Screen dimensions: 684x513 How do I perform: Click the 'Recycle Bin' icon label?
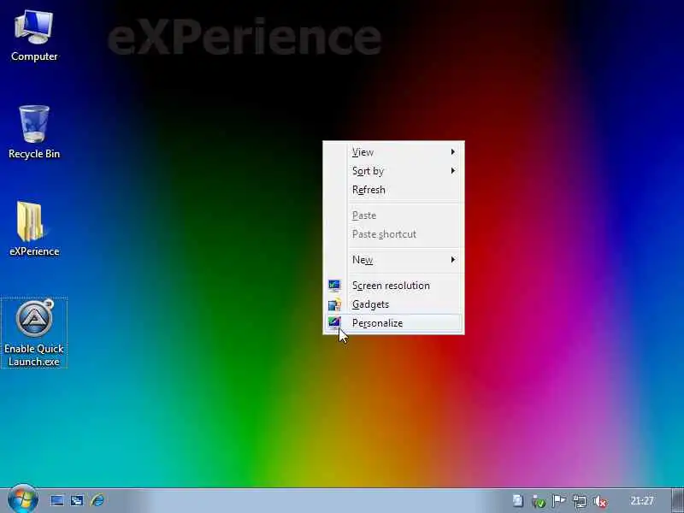pos(34,154)
